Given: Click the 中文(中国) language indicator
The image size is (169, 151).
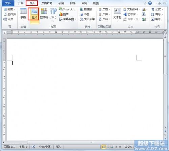Looking at the screenshot, I should (45, 147).
